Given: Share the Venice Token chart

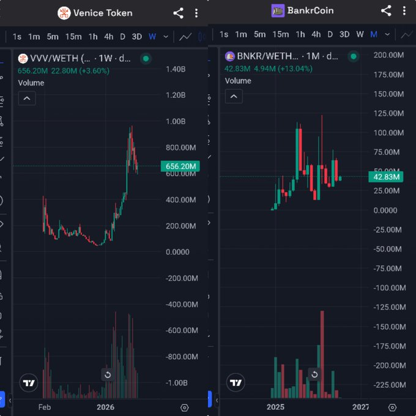Looking at the screenshot, I should pos(178,13).
